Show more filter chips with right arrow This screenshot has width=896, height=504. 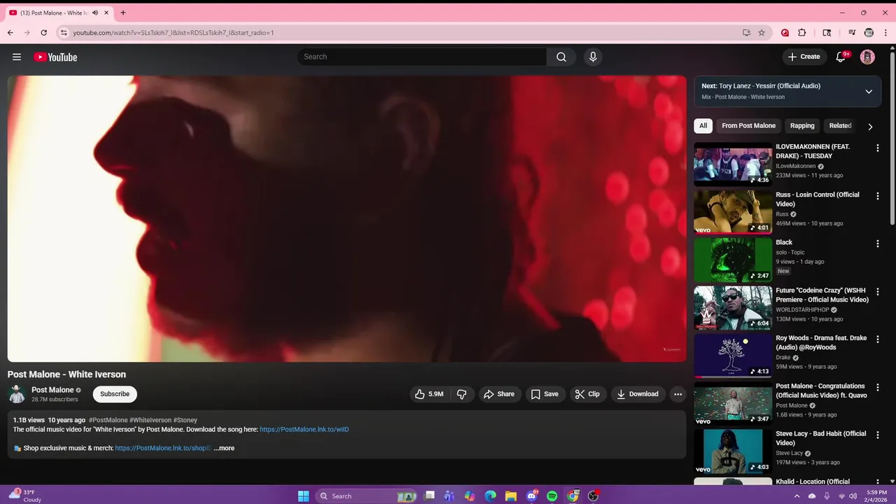tap(870, 127)
